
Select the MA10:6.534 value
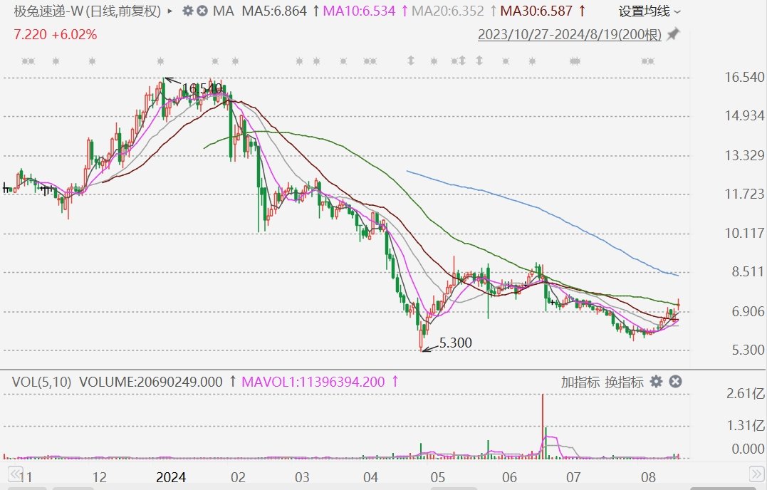(359, 11)
